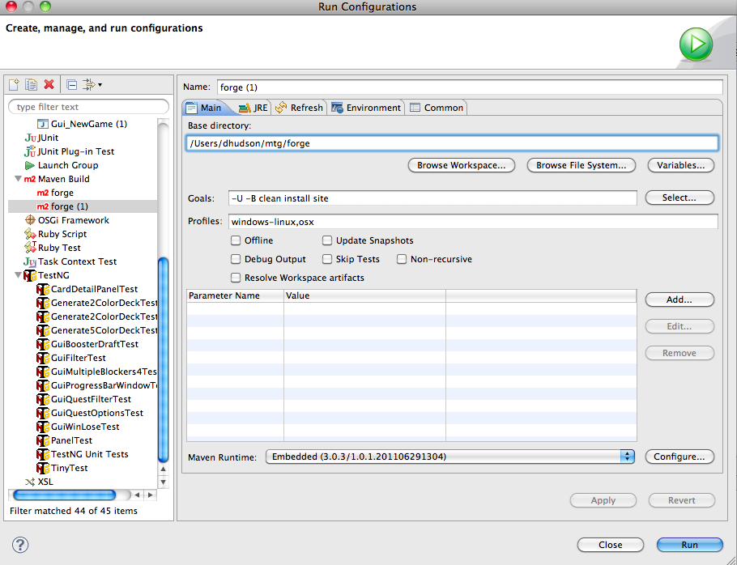The height and width of the screenshot is (565, 737).
Task: Toggle the Skip Tests checkbox
Action: point(327,259)
